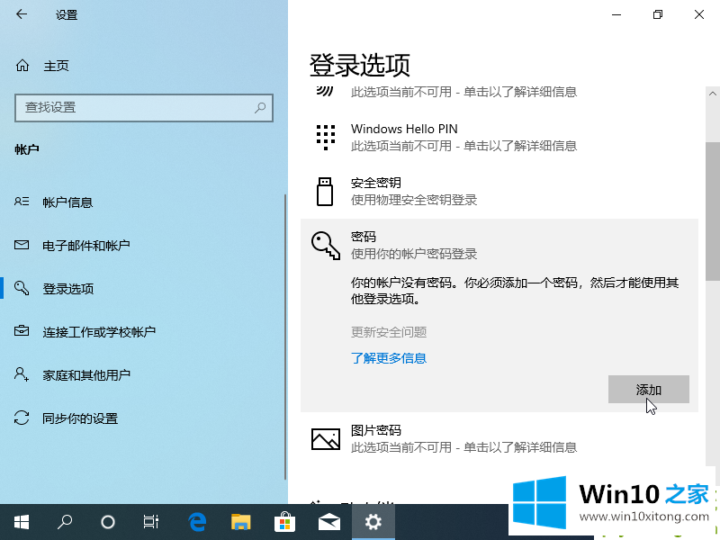720x540 pixels.
Task: Click the back arrow in Settings
Action: 22,14
